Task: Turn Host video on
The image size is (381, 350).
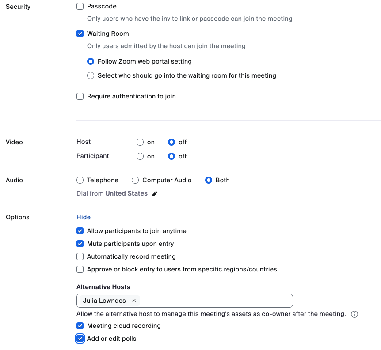Action: coord(140,142)
